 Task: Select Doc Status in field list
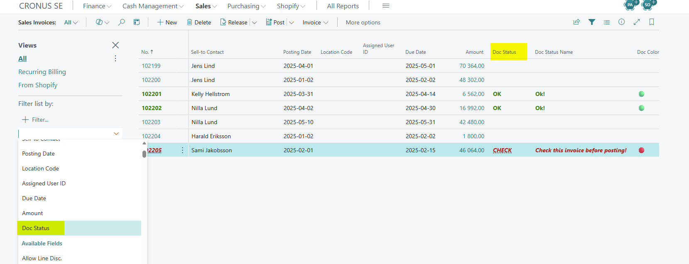click(x=79, y=228)
